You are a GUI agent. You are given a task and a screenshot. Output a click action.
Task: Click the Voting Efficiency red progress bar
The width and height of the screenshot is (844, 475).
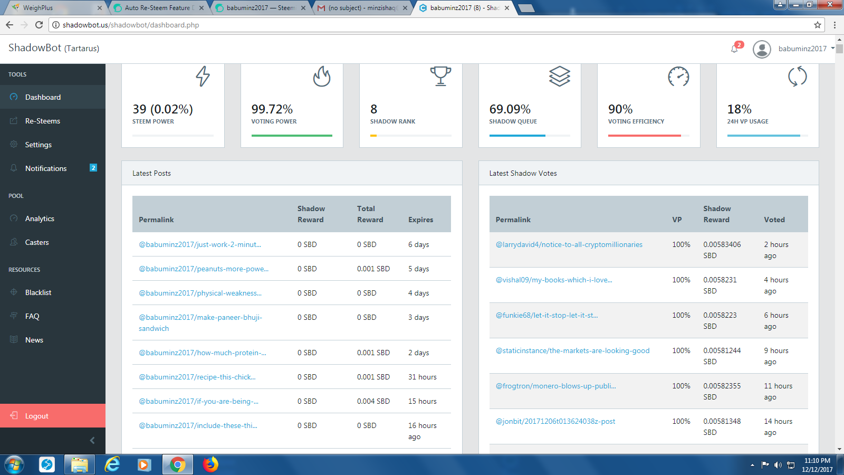[x=645, y=136]
